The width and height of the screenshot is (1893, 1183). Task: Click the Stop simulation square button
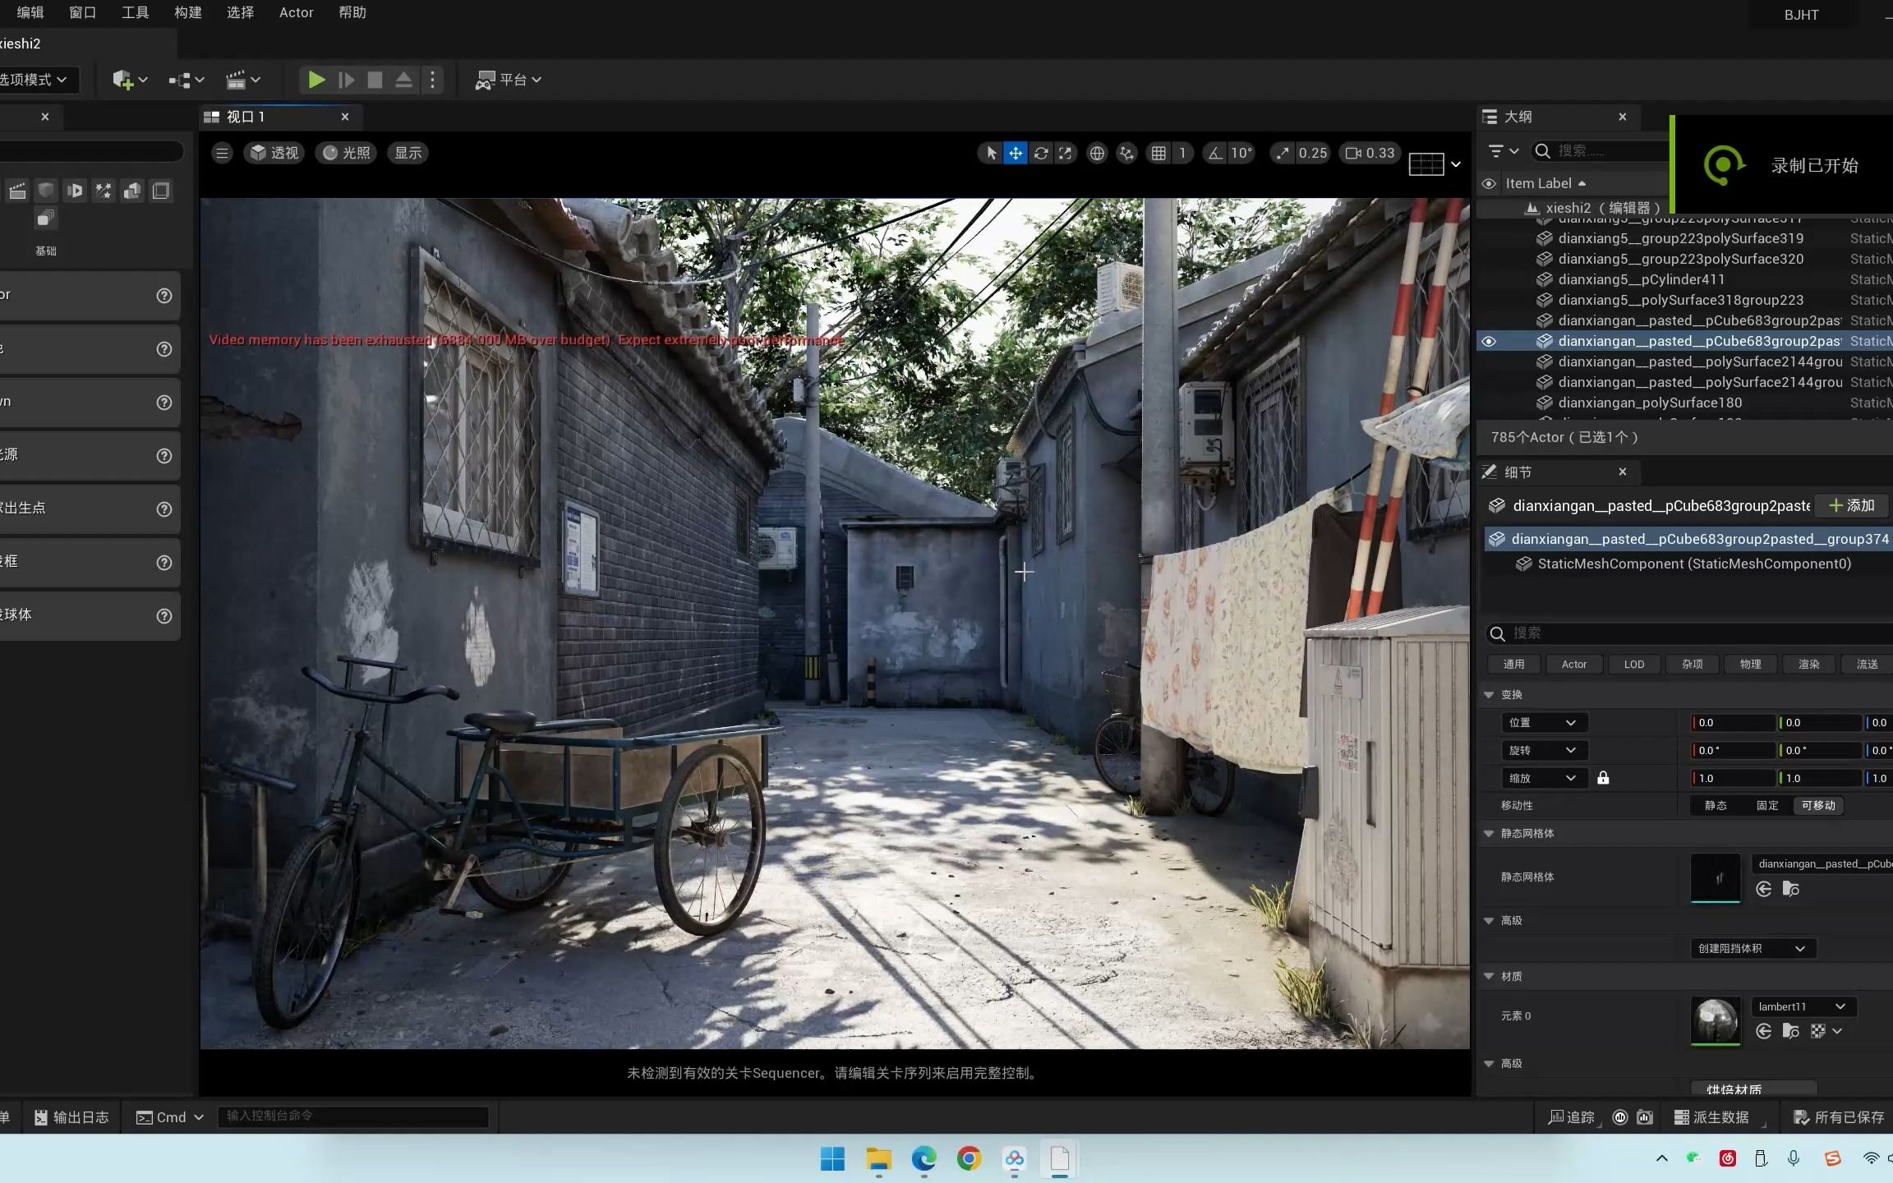tap(375, 80)
